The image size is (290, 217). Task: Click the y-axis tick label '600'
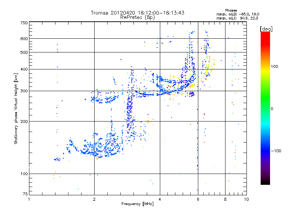[x=24, y=39]
